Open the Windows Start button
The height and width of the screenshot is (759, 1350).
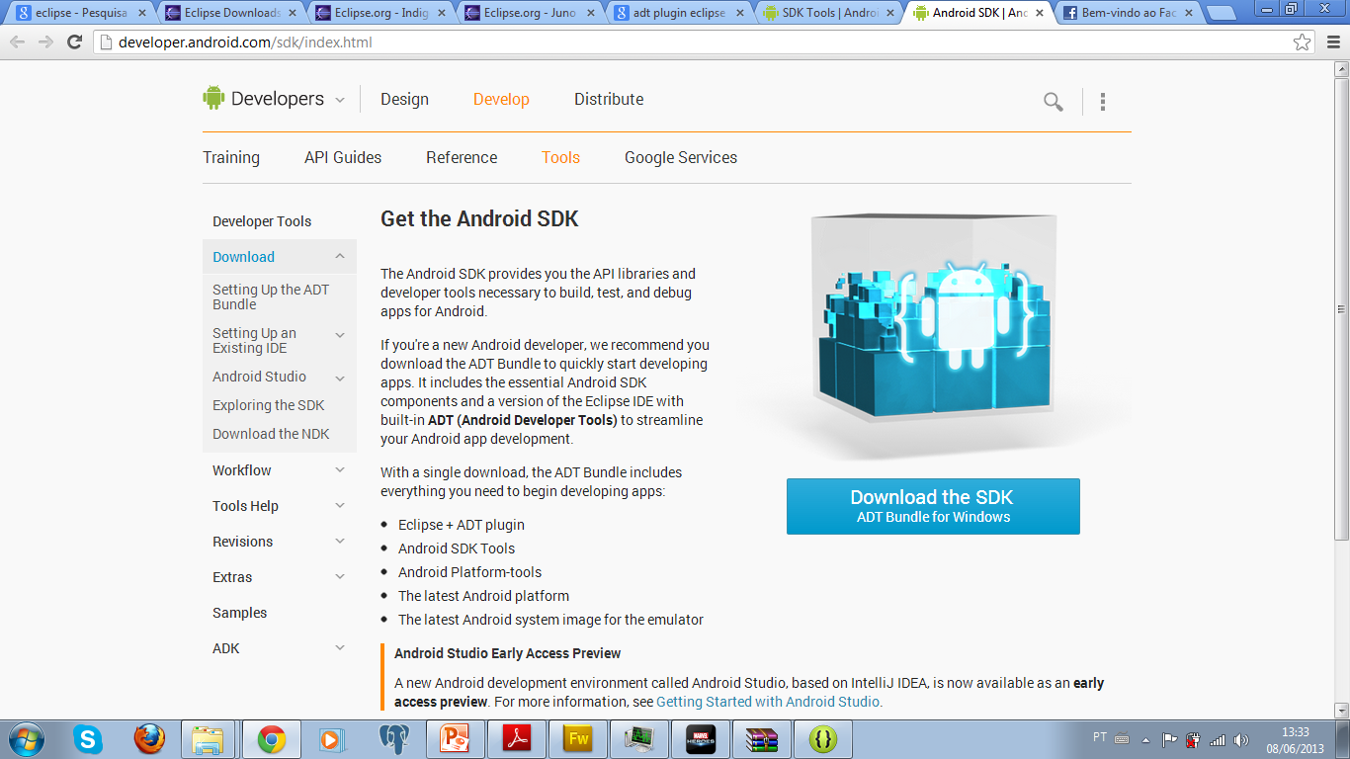(x=25, y=739)
